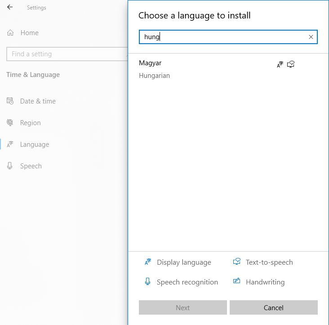Click the Hungarian sublabel under Magyar

point(154,76)
